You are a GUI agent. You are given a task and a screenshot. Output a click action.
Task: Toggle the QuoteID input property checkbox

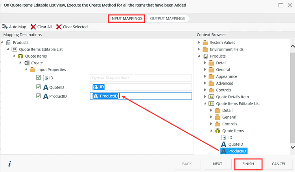39,87
